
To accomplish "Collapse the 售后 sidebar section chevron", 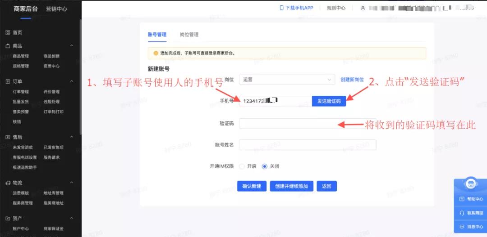I will tap(72, 137).
